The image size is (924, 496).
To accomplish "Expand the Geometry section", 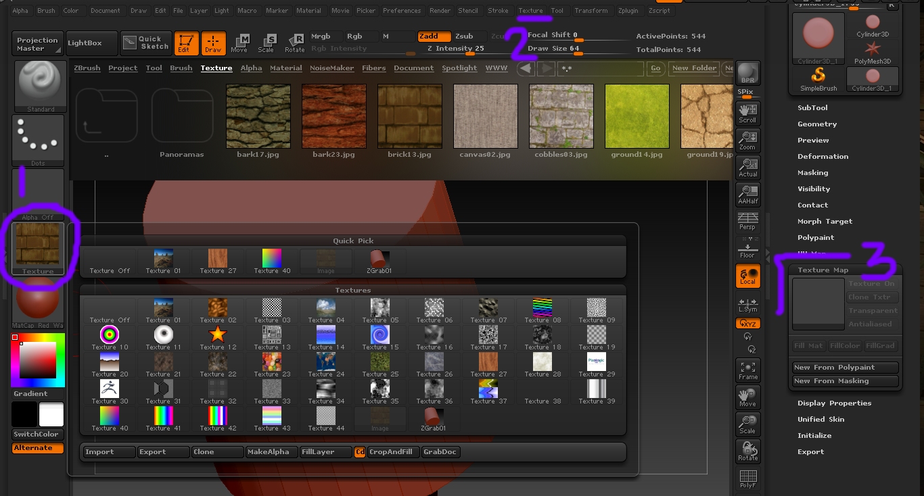I will [x=817, y=124].
